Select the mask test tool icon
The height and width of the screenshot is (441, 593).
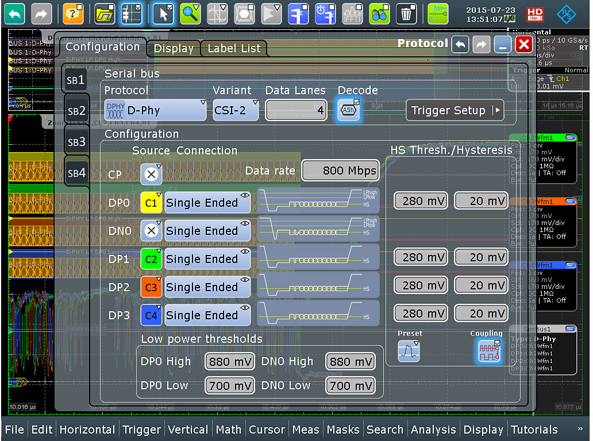point(244,14)
